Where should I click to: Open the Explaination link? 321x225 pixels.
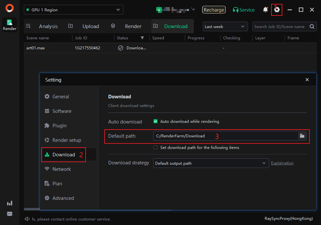pos(282,163)
